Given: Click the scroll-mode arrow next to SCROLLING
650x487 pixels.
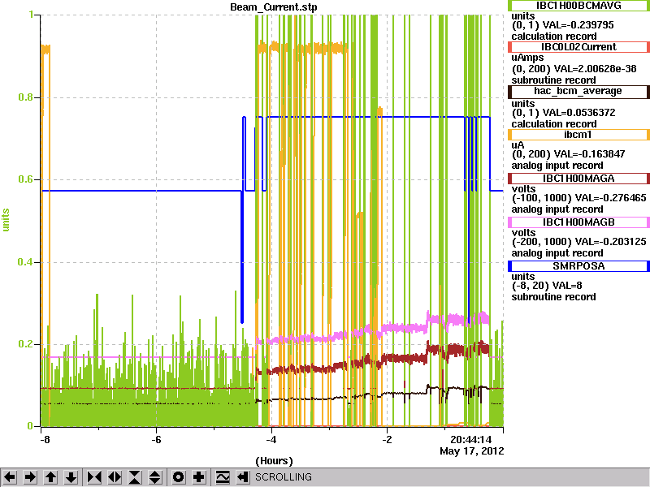Looking at the screenshot, I should point(243,477).
